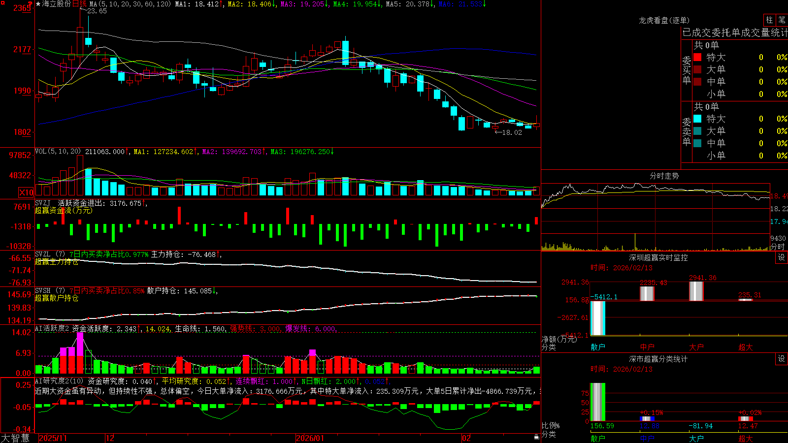Open the MA(5,10,20,30,60,120) indicator parameters
This screenshot has height=443, width=788.
(131, 4)
